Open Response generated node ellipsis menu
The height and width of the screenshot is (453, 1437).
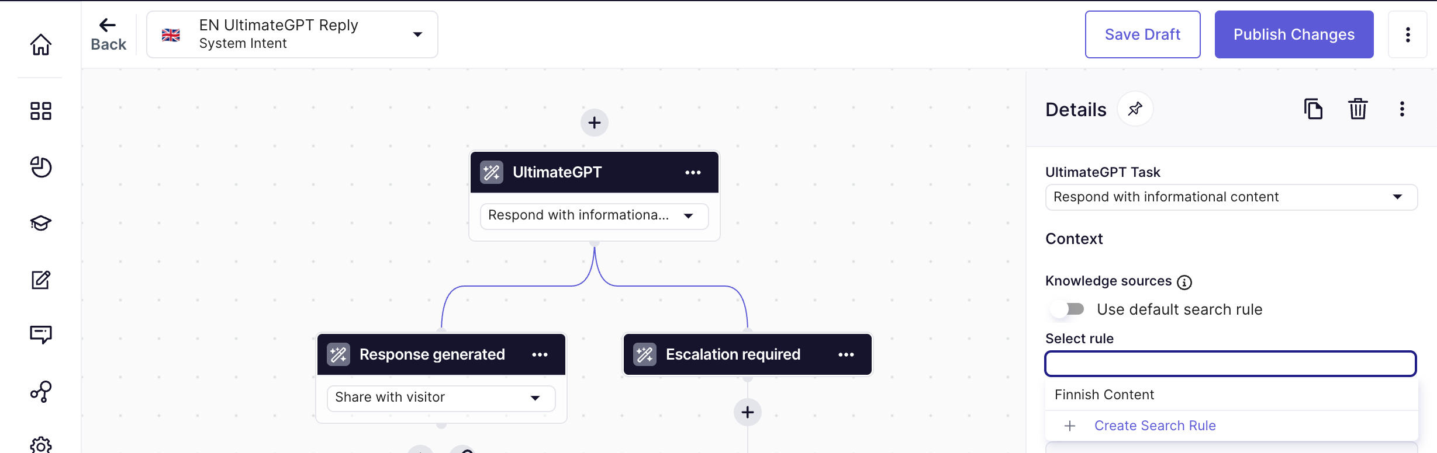[540, 355]
